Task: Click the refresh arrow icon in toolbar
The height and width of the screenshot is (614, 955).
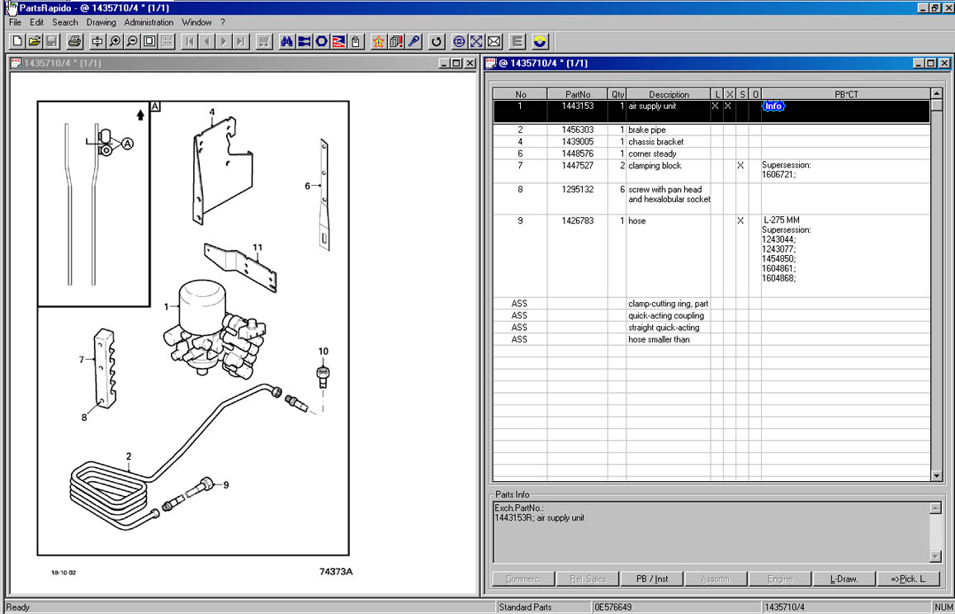Action: pyautogui.click(x=436, y=41)
